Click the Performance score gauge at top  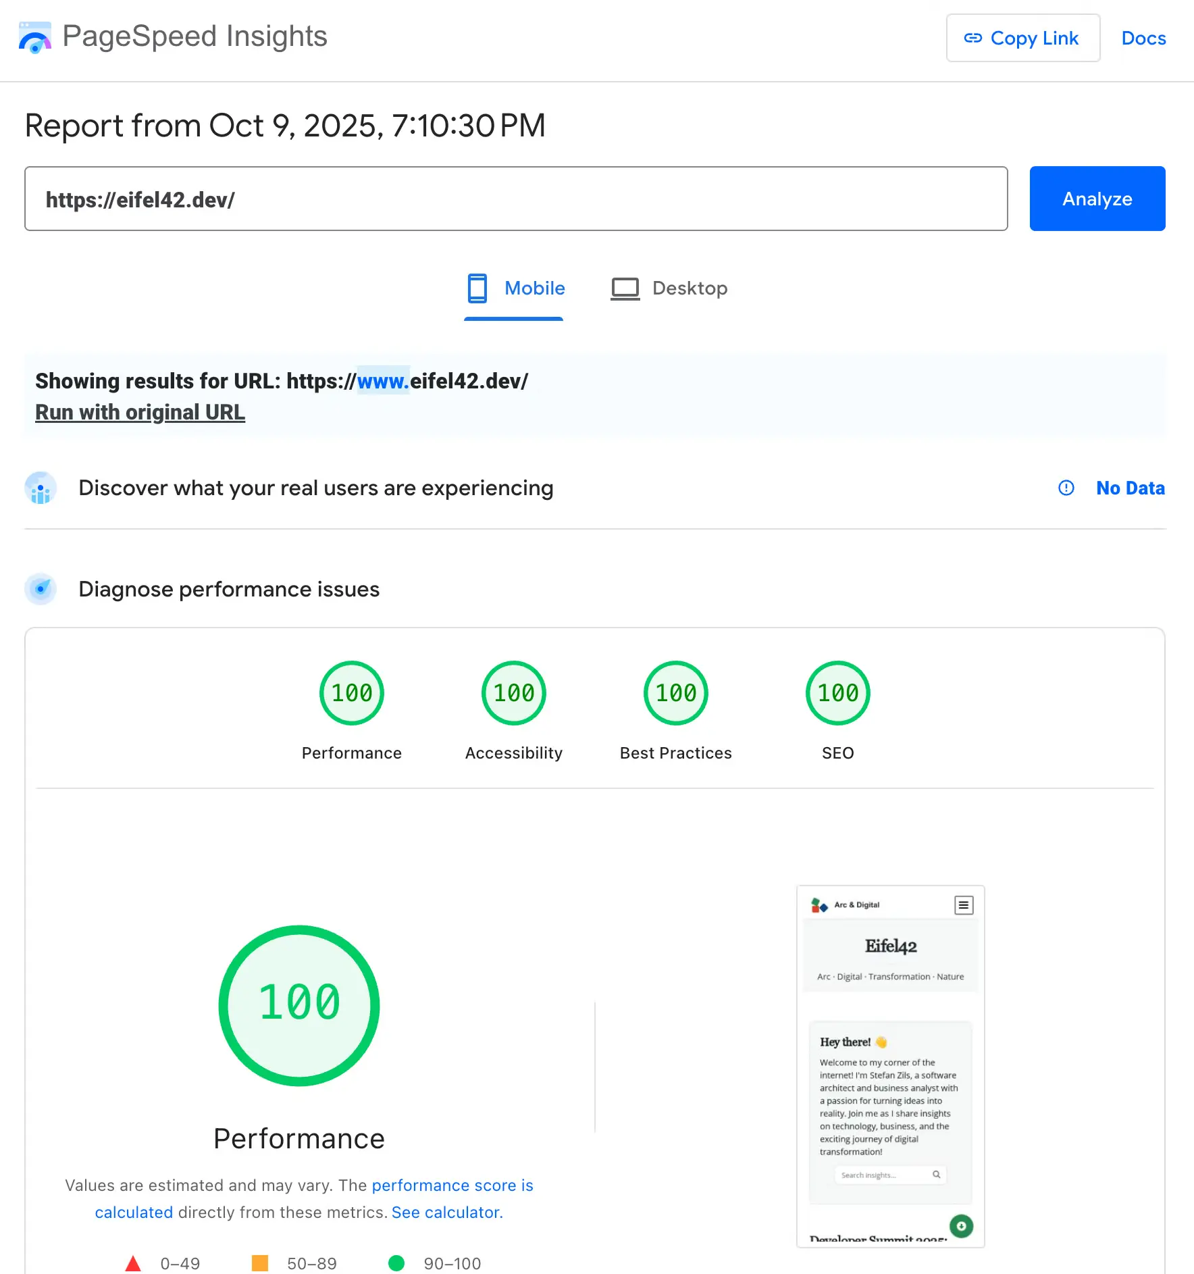click(x=351, y=693)
